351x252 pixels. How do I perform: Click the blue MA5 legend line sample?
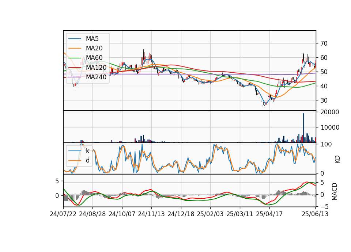tap(75, 39)
